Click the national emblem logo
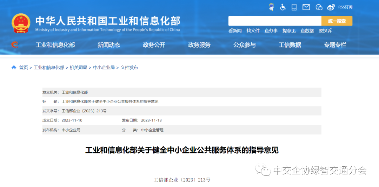Screen dimensions: 379x187 pos(21,23)
